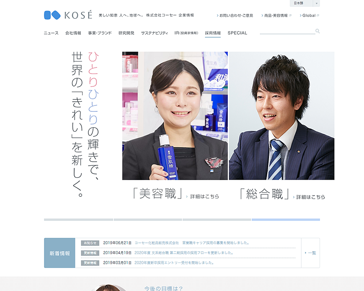This screenshot has width=364, height=291.
Task: Open the 会社情報 menu item
Action: 74,32
